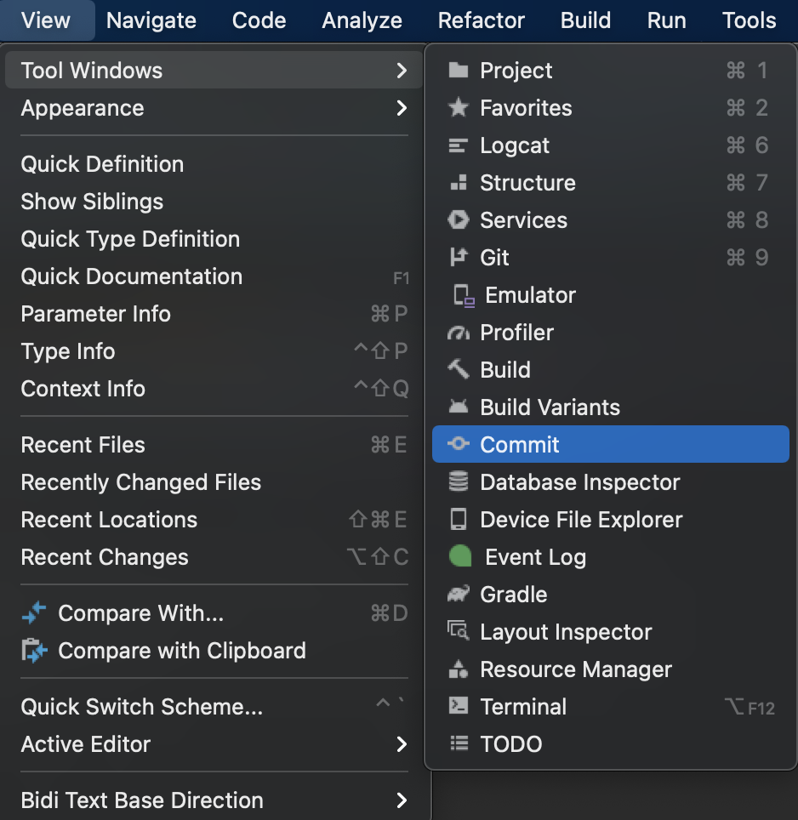Expand Bidi Text Base Direction submenu arrow
Screen dimensions: 798x820
402,800
